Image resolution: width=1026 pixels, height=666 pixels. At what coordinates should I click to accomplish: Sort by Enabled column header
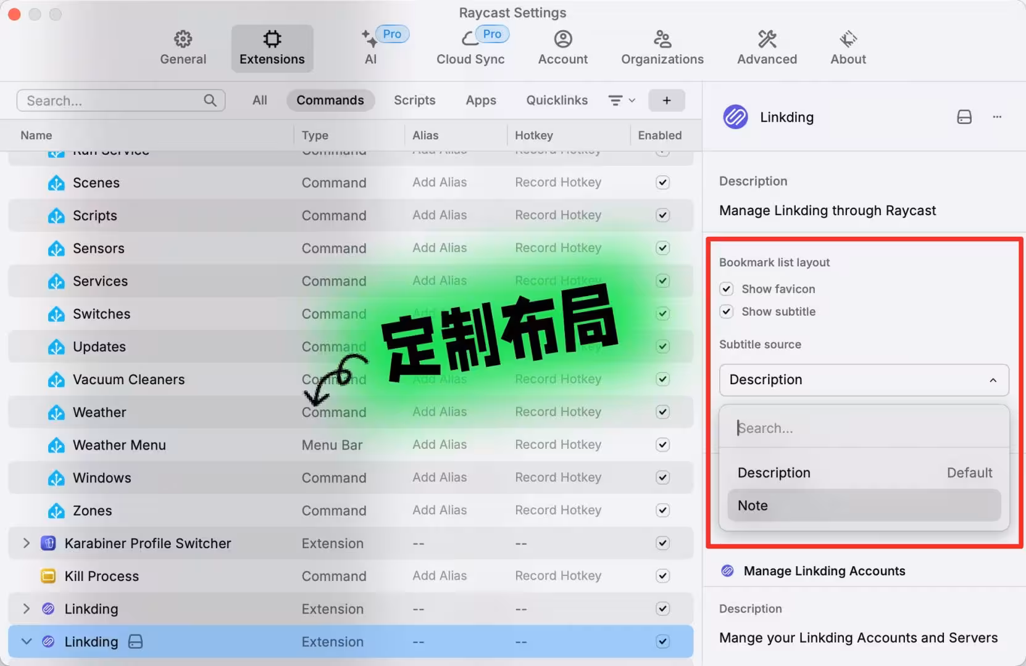click(x=660, y=135)
